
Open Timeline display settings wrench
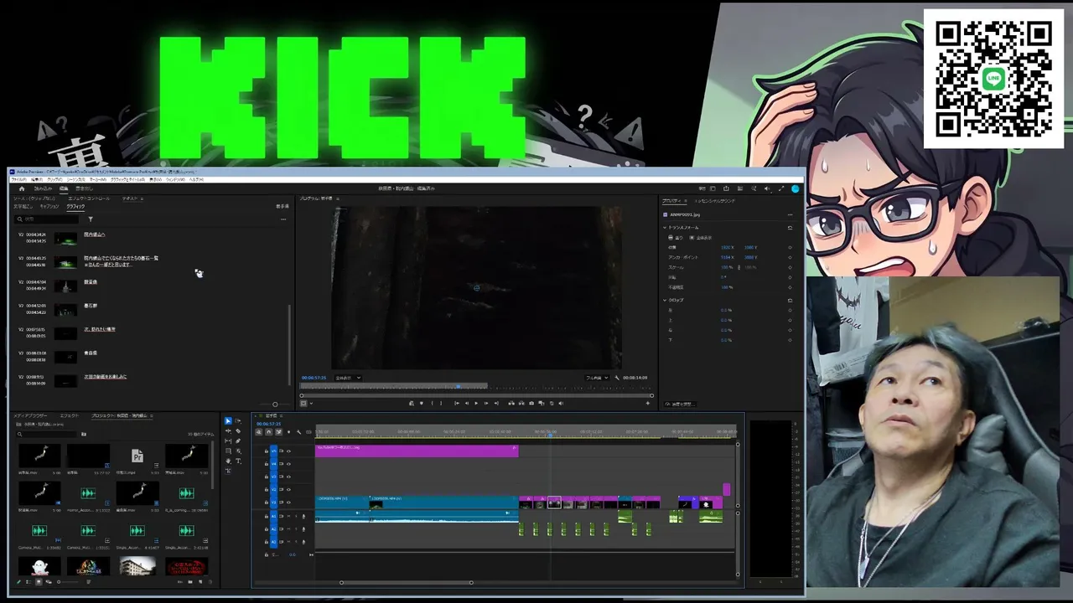(298, 432)
